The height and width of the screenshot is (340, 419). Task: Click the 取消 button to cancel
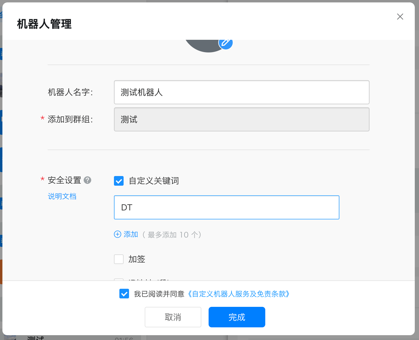(x=173, y=317)
